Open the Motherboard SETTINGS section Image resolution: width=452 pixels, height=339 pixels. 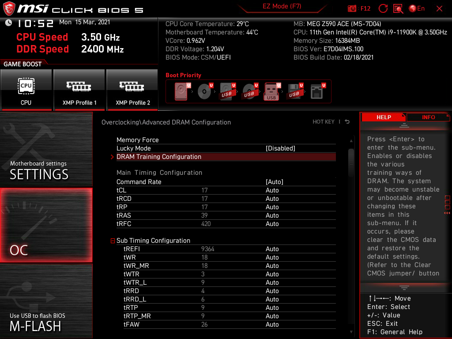click(46, 149)
